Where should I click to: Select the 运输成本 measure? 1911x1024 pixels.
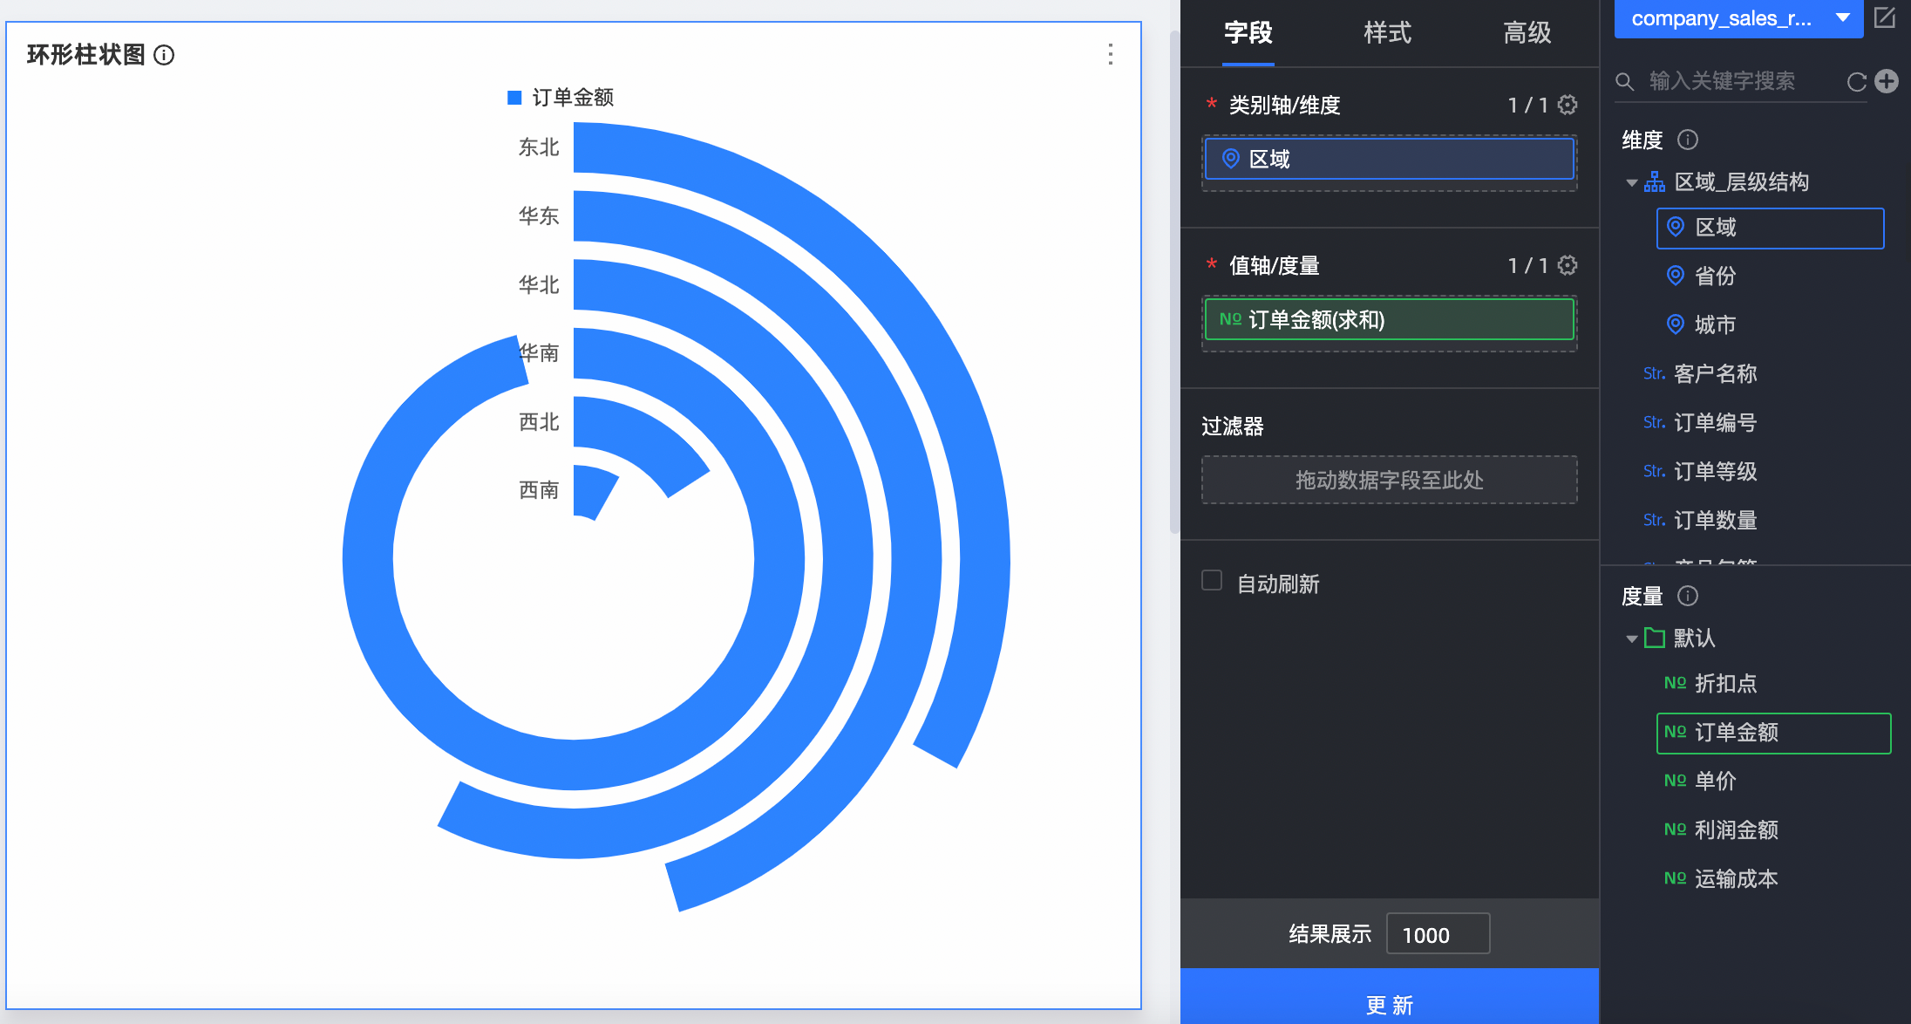point(1736,878)
